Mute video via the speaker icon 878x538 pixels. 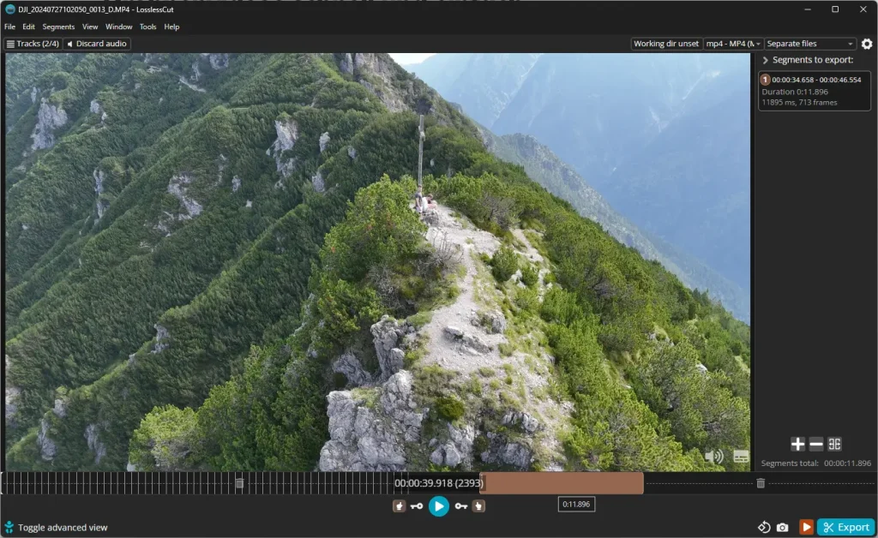714,457
